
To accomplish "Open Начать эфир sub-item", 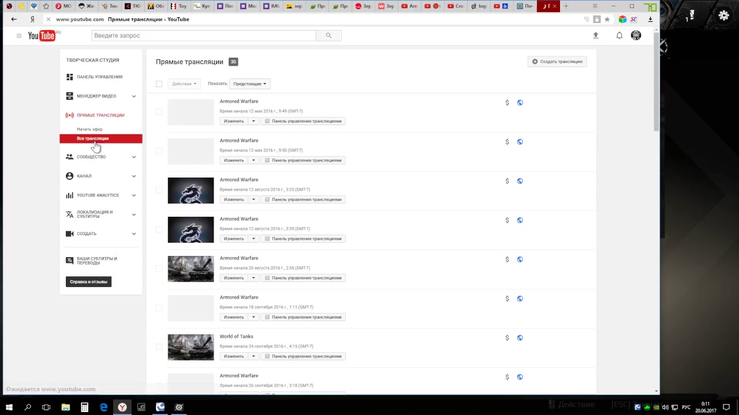I will point(89,129).
